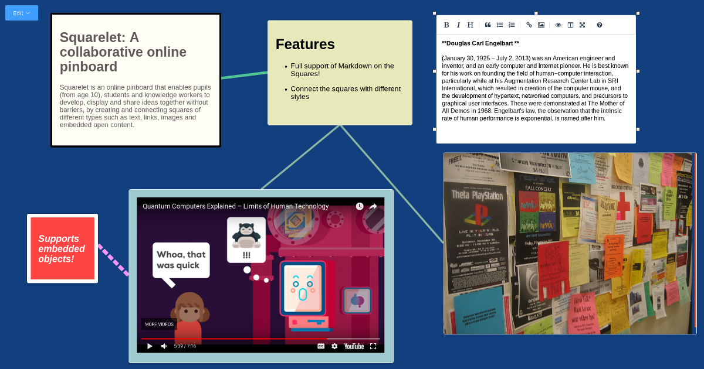Open the Edit dropdown button
Screen dimensions: 704x369
(22, 13)
